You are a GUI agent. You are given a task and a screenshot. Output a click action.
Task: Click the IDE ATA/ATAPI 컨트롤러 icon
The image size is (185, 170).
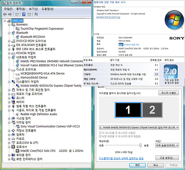click(x=13, y=45)
